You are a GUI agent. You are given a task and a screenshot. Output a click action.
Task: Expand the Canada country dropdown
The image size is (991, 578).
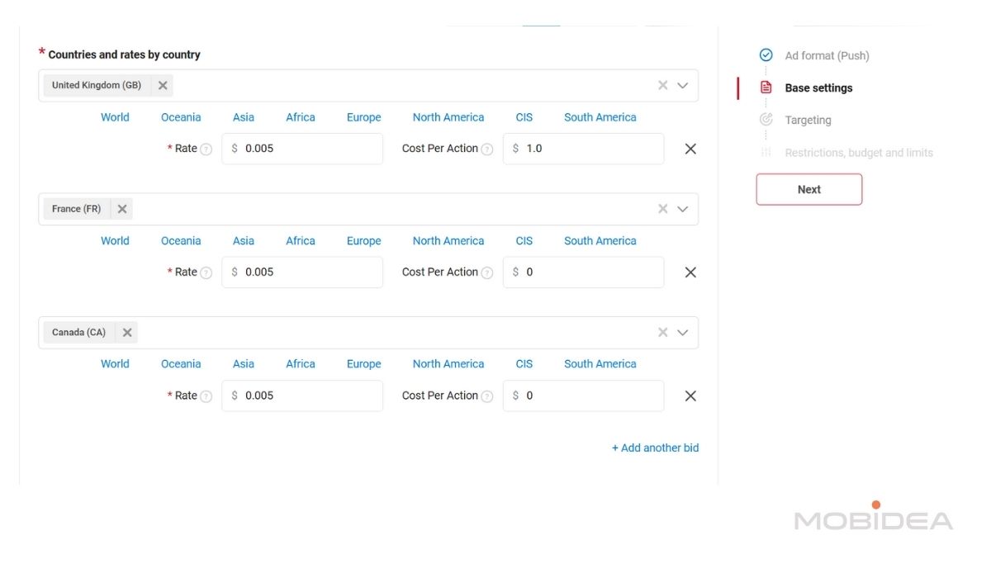click(683, 333)
